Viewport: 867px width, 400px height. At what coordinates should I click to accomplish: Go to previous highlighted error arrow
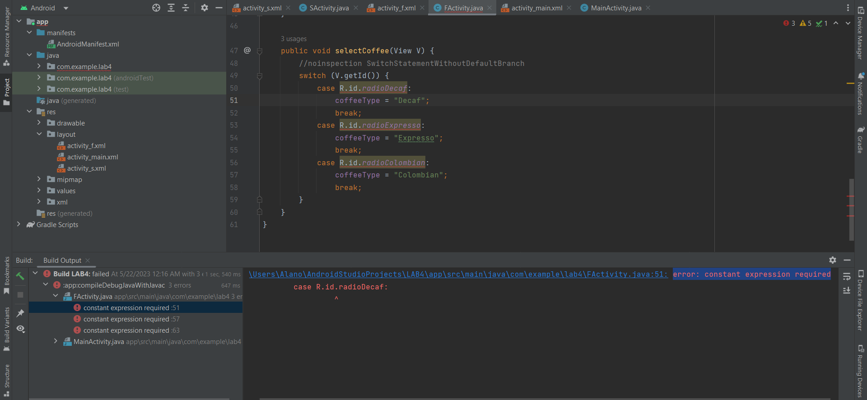pyautogui.click(x=836, y=23)
